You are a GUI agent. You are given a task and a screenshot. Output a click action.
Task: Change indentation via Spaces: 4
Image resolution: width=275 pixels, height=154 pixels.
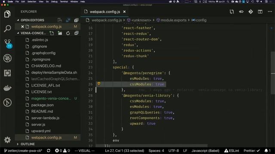(156, 151)
